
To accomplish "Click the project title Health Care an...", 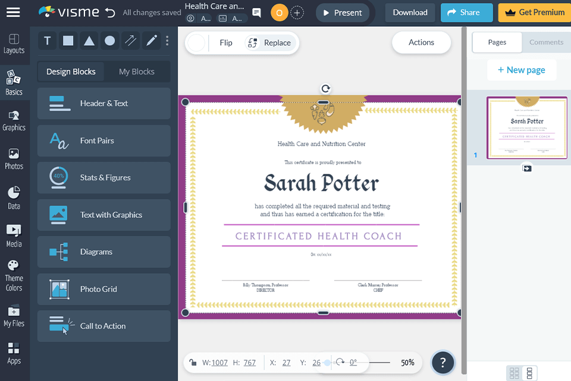I will (x=214, y=6).
